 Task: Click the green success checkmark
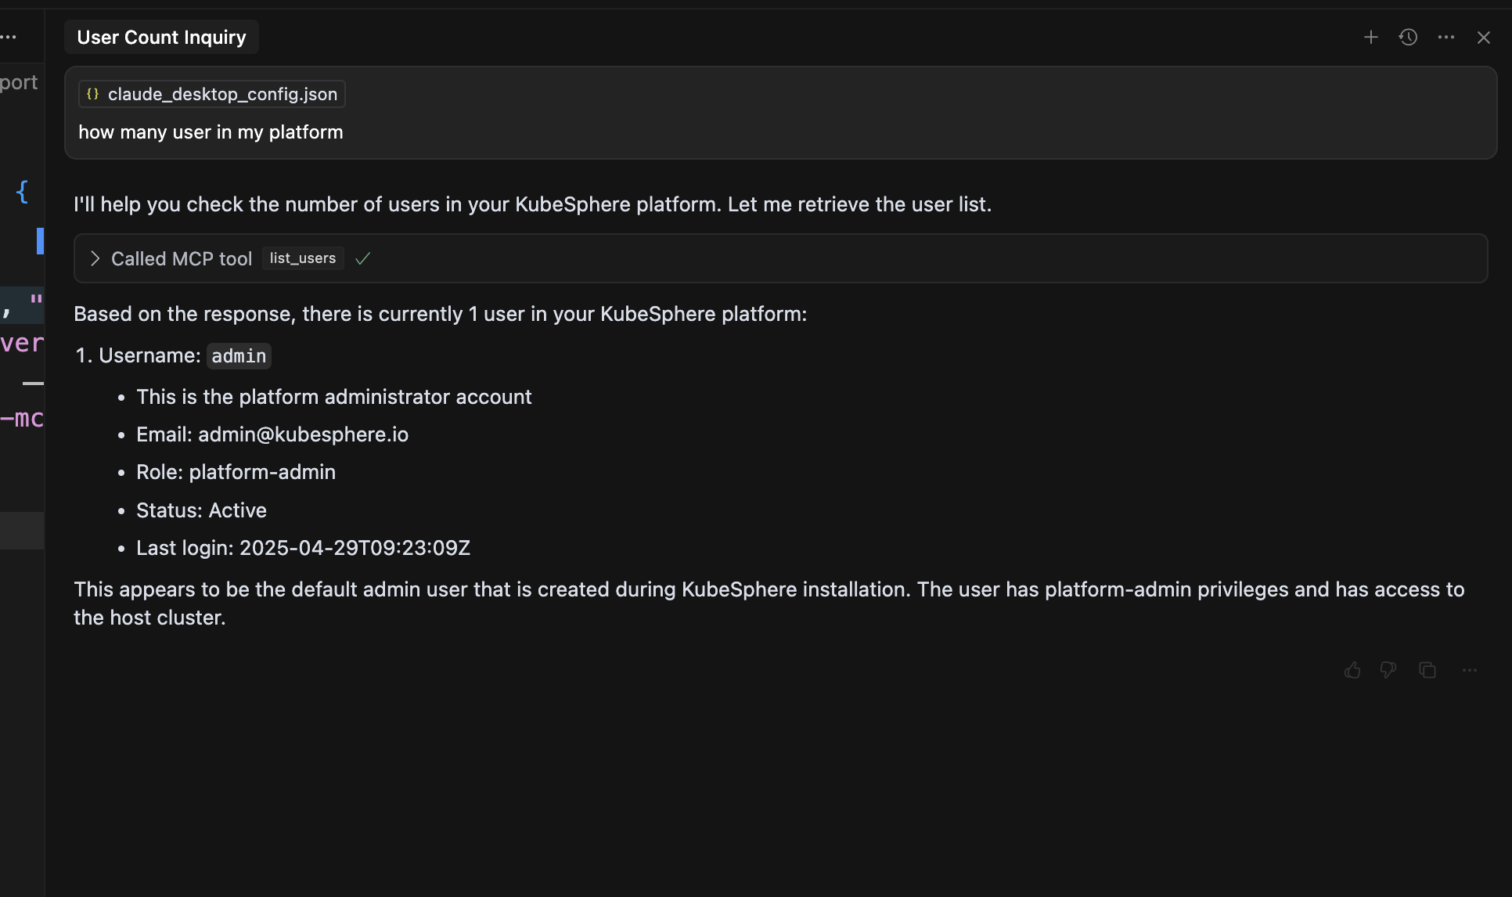(362, 258)
